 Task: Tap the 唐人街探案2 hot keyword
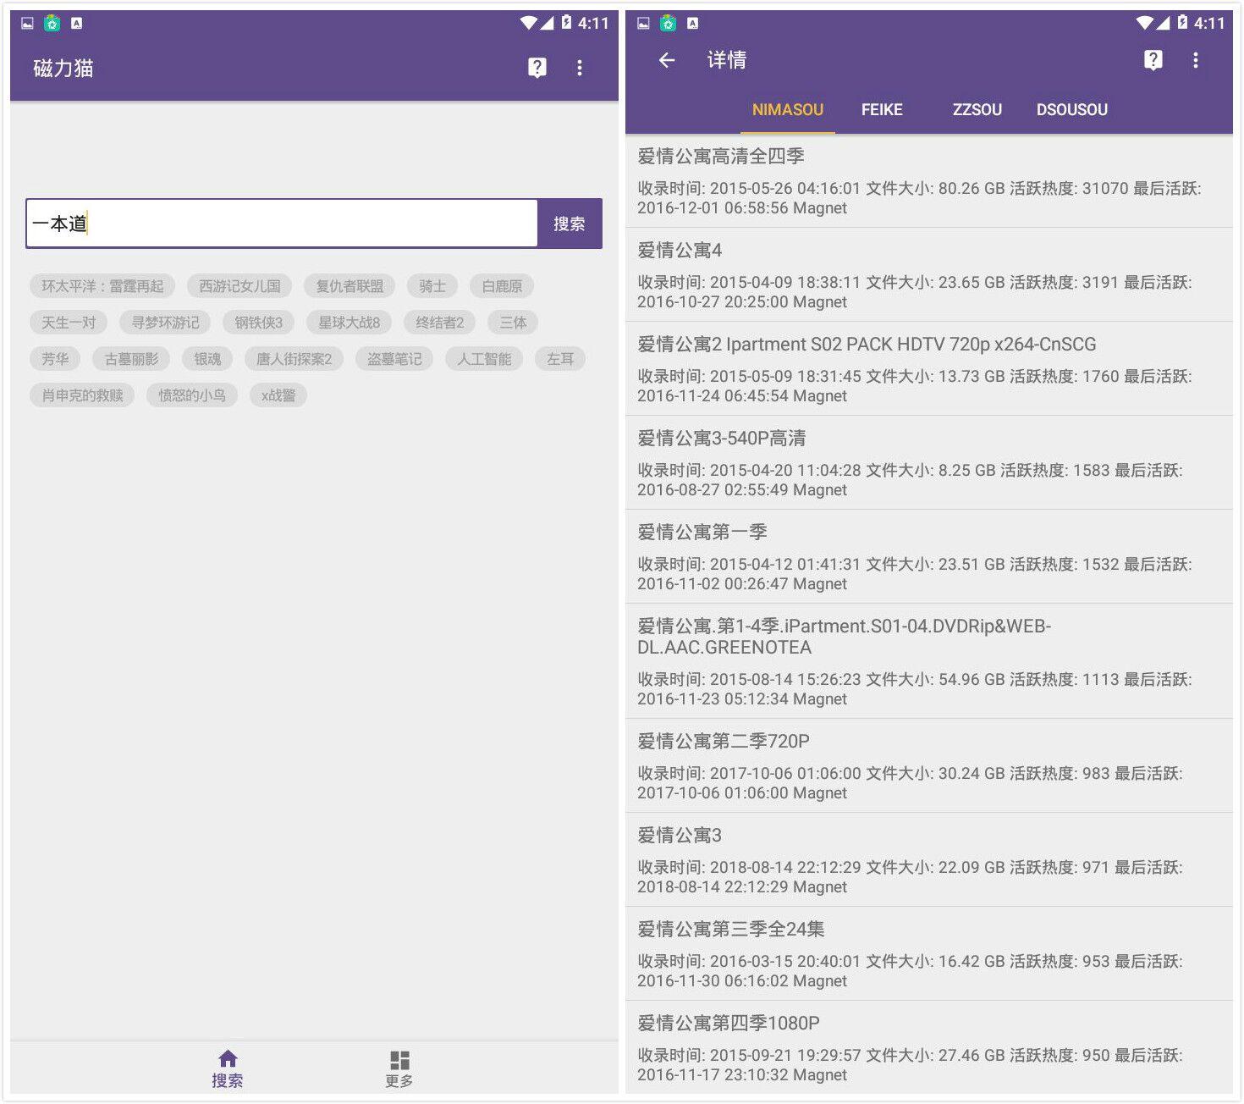click(294, 359)
